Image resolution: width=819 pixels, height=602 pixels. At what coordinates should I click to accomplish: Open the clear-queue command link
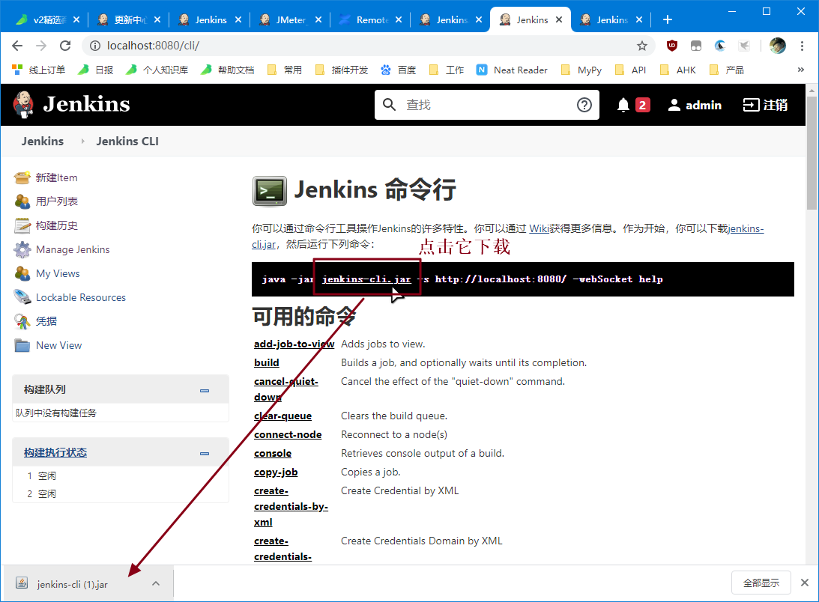point(282,416)
